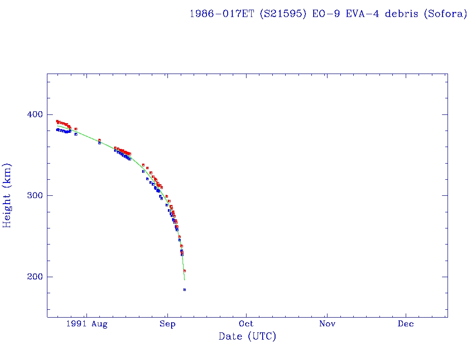
Task: Click the lowest blue data point below 200 km
Action: (184, 290)
